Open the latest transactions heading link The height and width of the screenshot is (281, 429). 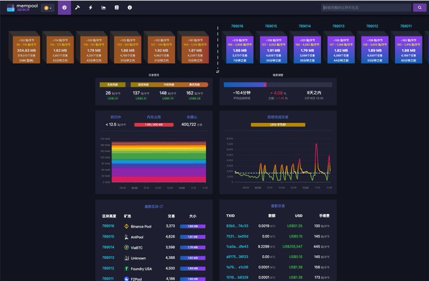coord(278,206)
